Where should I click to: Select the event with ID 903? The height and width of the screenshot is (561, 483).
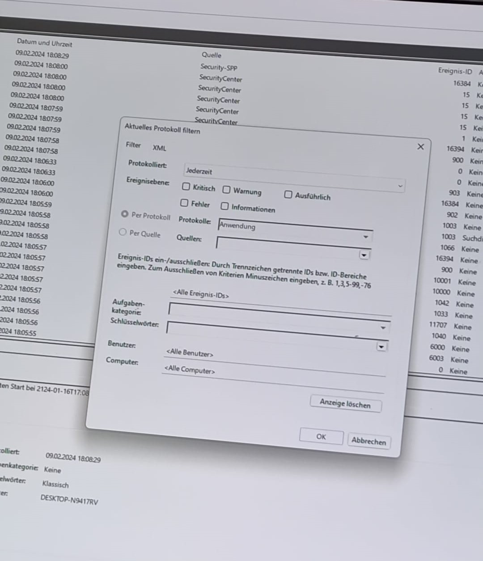coord(454,193)
